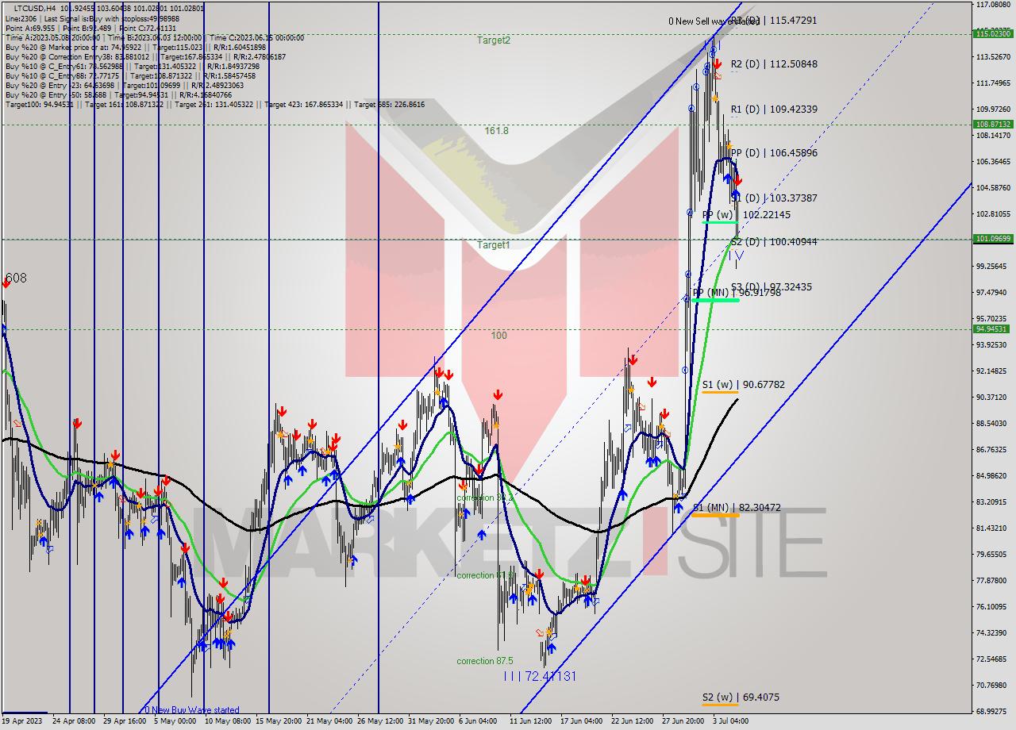
Task: Click the R2 (D) 112.50848 pivot label
Action: point(774,64)
